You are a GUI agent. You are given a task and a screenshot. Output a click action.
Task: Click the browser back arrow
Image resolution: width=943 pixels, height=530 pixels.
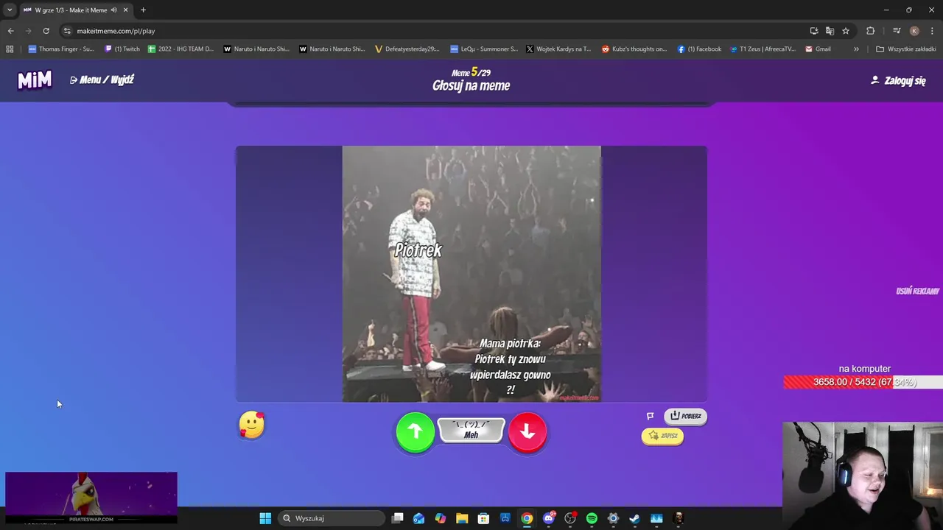[10, 31]
